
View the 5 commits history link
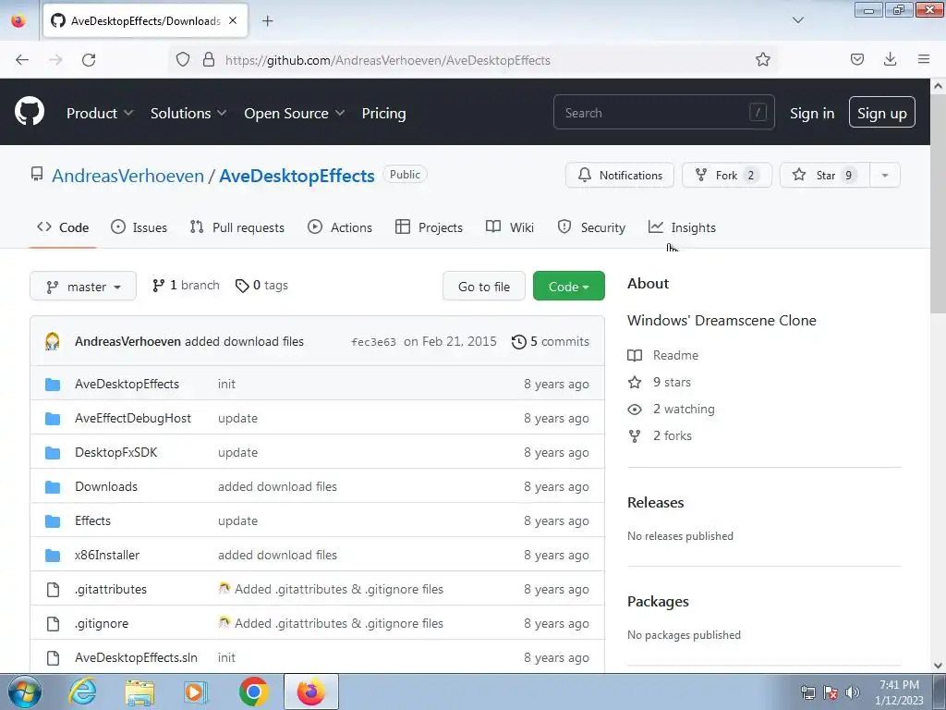point(551,342)
